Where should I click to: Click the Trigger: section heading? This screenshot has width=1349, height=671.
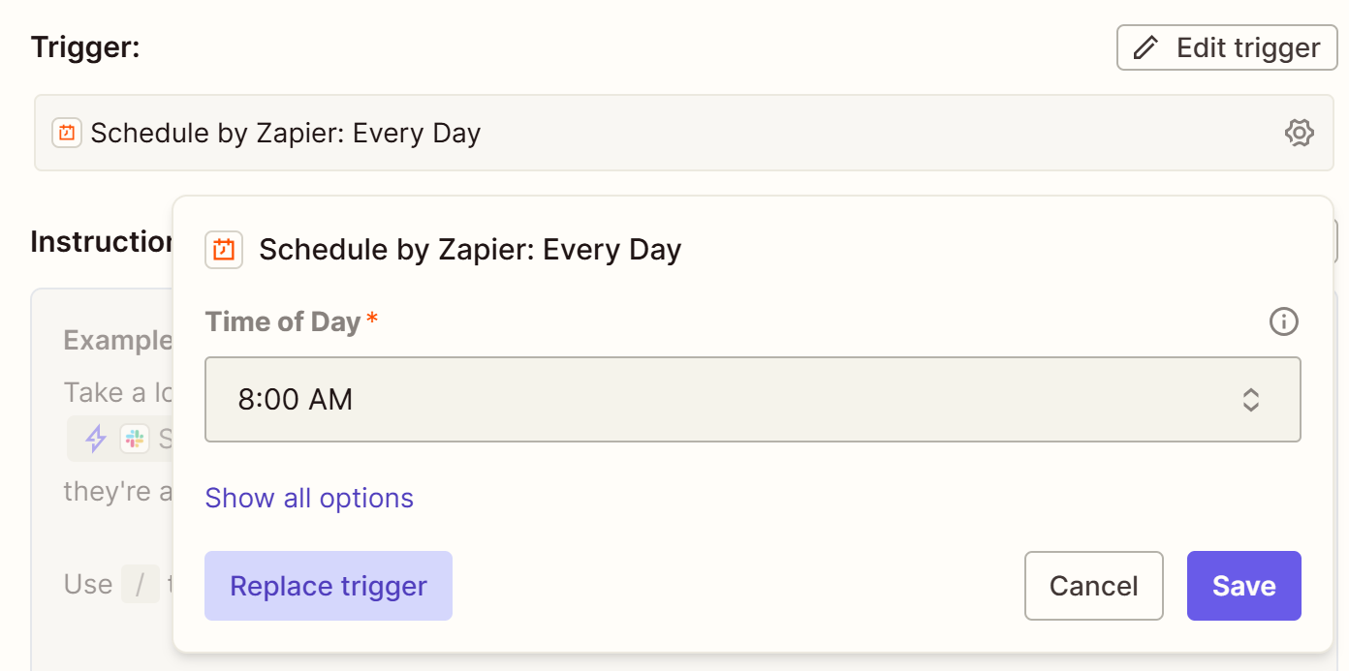point(85,46)
